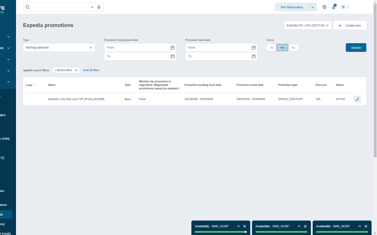The width and height of the screenshot is (377, 235).
Task: Click the 10% discount cell
Action: pyautogui.click(x=318, y=99)
